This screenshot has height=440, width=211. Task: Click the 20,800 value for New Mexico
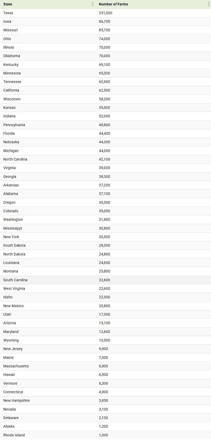click(104, 306)
